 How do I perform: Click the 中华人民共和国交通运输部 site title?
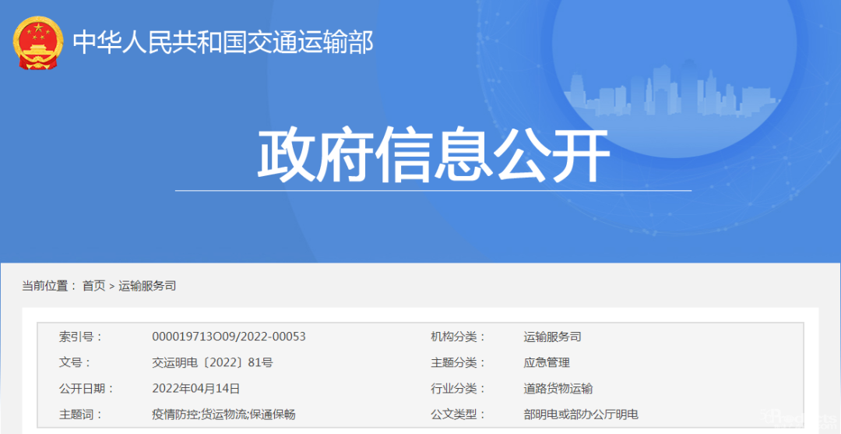tap(223, 42)
